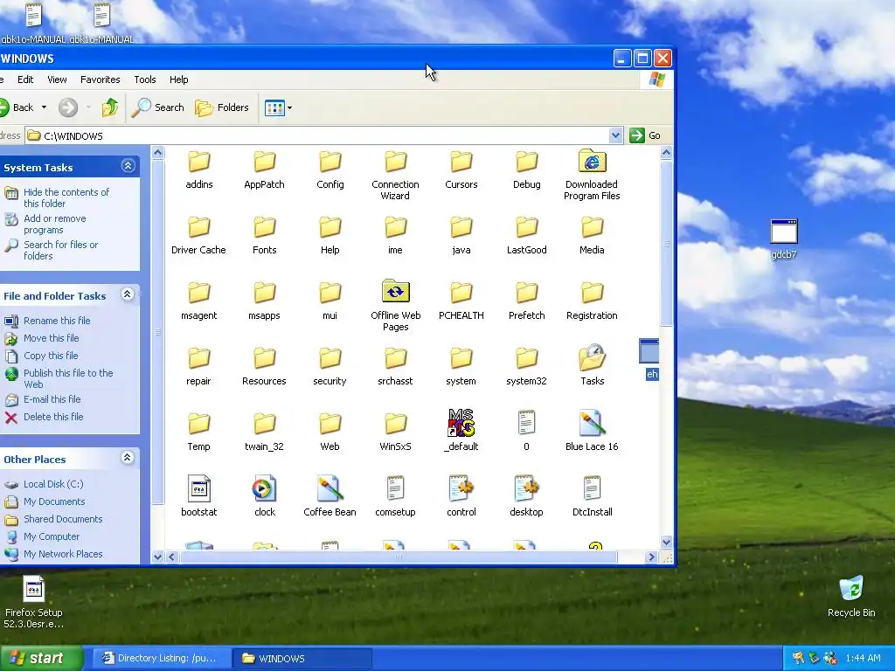Toggle the Folders pane button

(x=222, y=107)
